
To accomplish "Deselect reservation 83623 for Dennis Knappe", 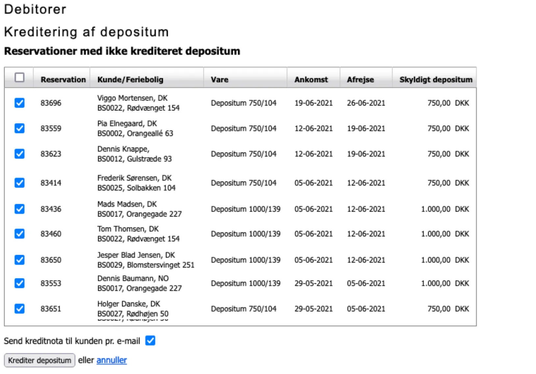I will (x=20, y=154).
